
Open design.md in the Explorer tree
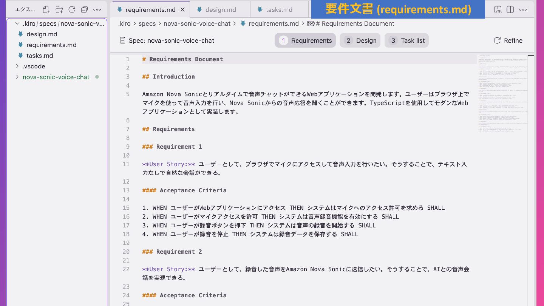(x=42, y=34)
